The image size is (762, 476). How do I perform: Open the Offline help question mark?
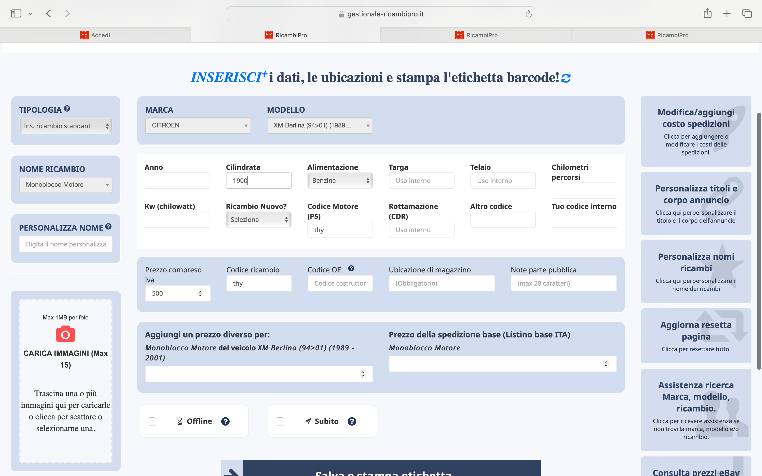click(x=225, y=421)
